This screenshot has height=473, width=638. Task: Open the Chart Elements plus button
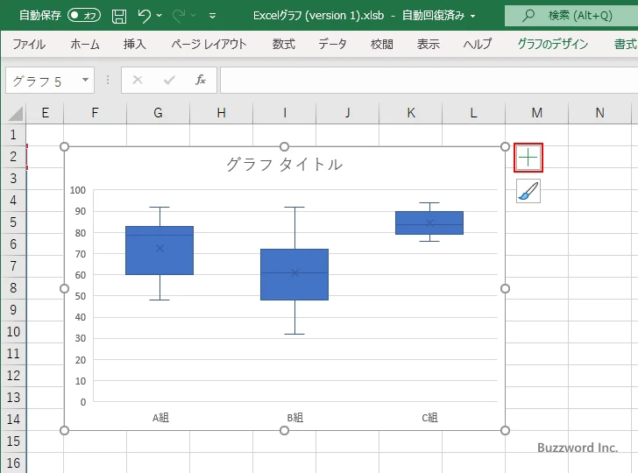pyautogui.click(x=528, y=158)
